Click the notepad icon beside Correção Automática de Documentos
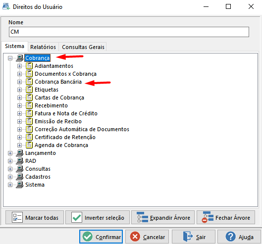This screenshot has height=244, width=262. [29, 129]
